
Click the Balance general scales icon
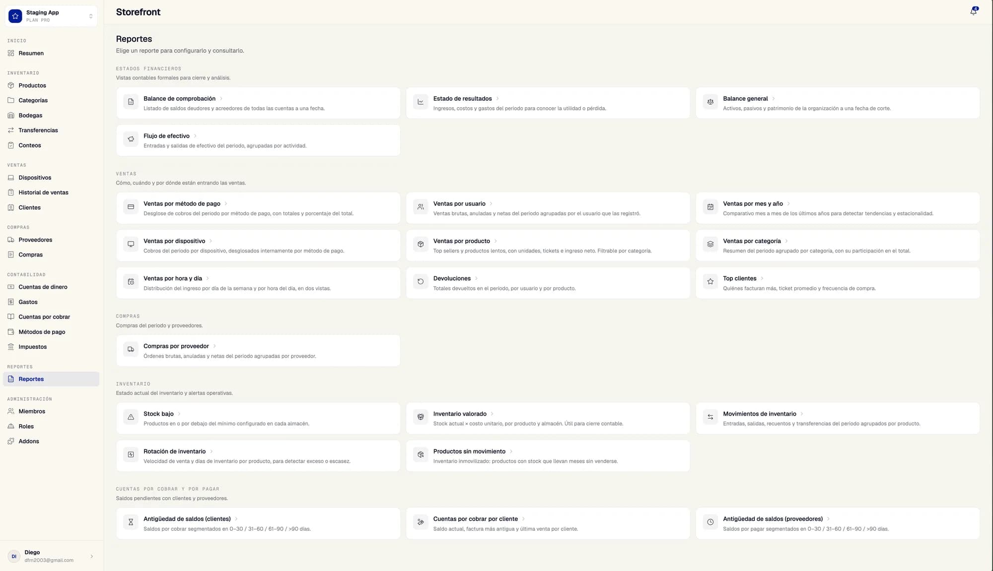point(710,102)
